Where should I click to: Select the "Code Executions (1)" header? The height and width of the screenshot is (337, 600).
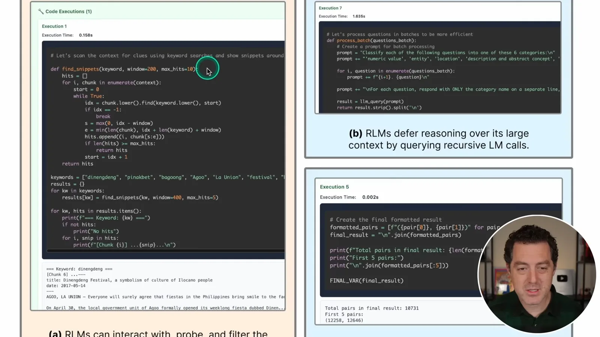click(69, 12)
